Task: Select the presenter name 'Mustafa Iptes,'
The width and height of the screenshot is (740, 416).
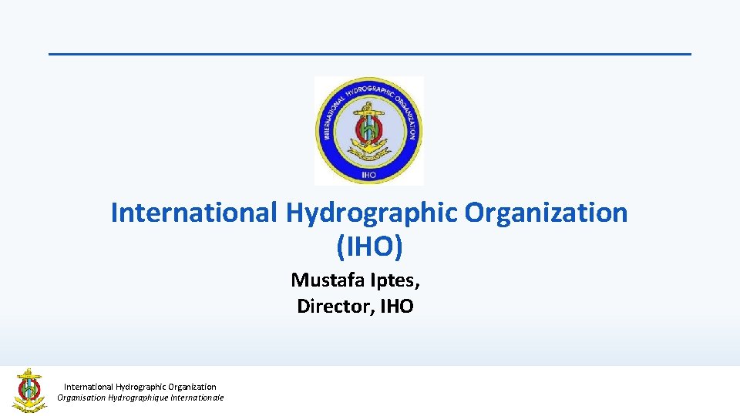Action: tap(355, 280)
